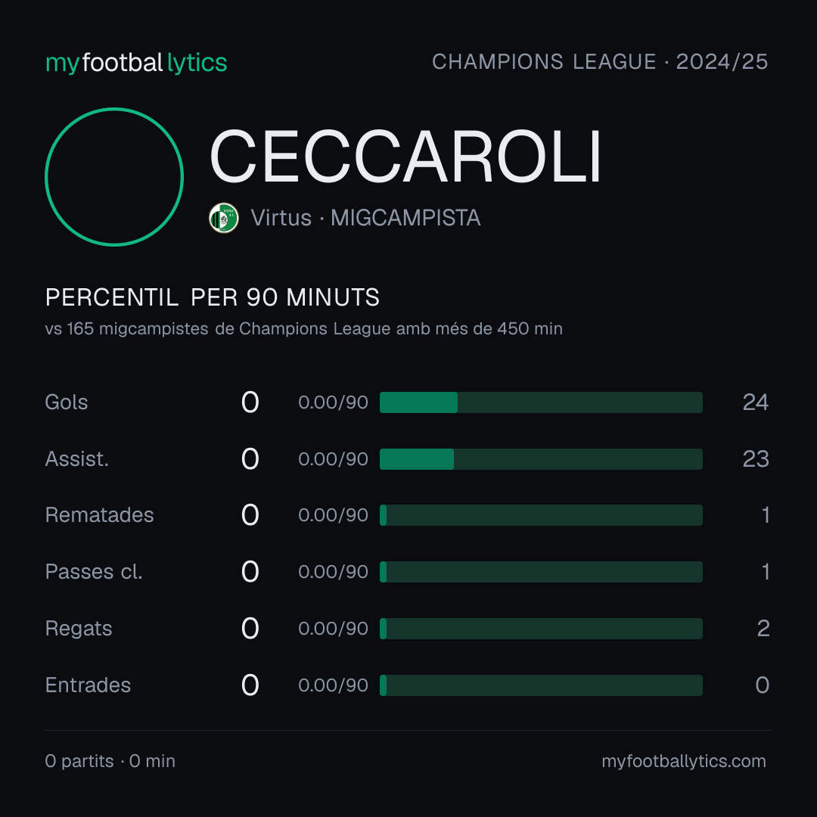
Task: Click the Virtus MIGCAMPISTA team text
Action: pyautogui.click(x=365, y=218)
